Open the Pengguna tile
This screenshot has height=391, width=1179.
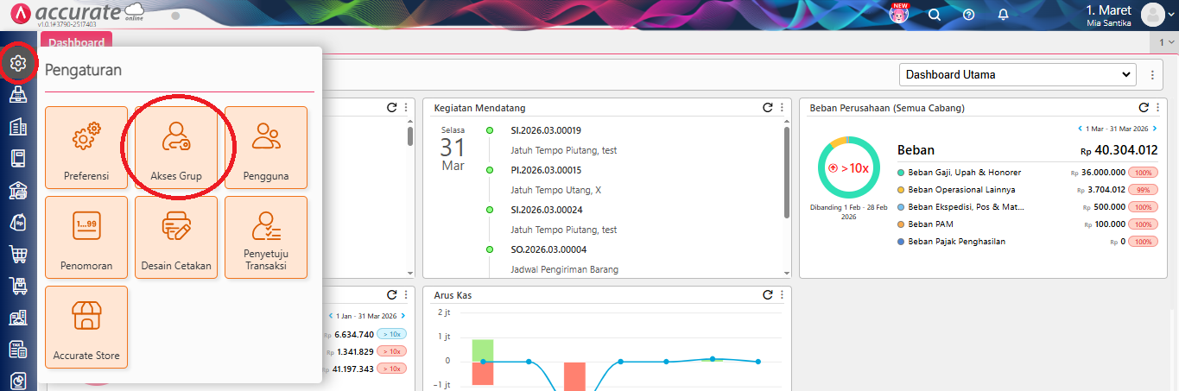[266, 147]
